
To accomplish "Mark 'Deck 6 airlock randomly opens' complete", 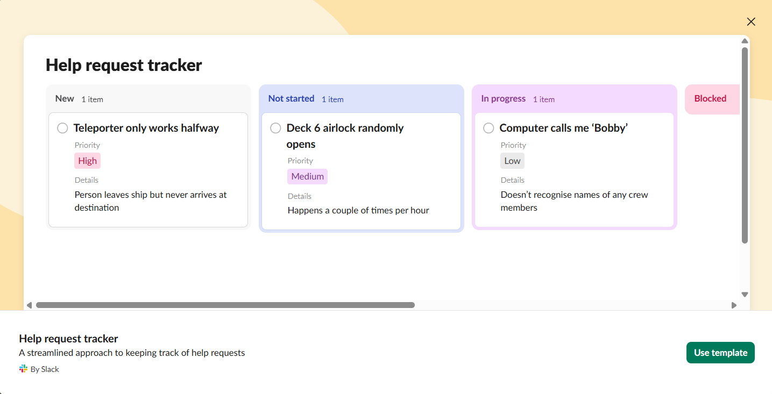I will (275, 128).
